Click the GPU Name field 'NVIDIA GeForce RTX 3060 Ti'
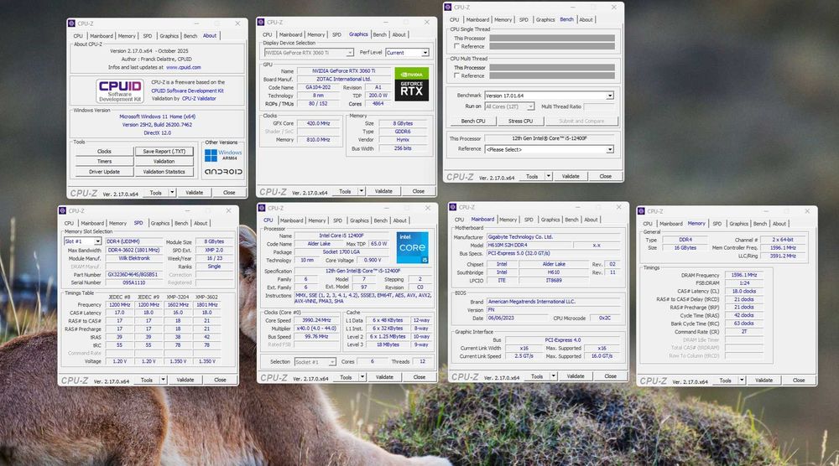 coord(343,70)
